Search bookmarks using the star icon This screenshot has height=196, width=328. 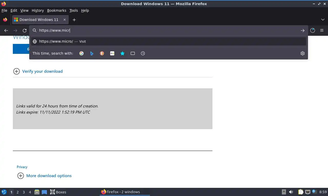point(122,53)
